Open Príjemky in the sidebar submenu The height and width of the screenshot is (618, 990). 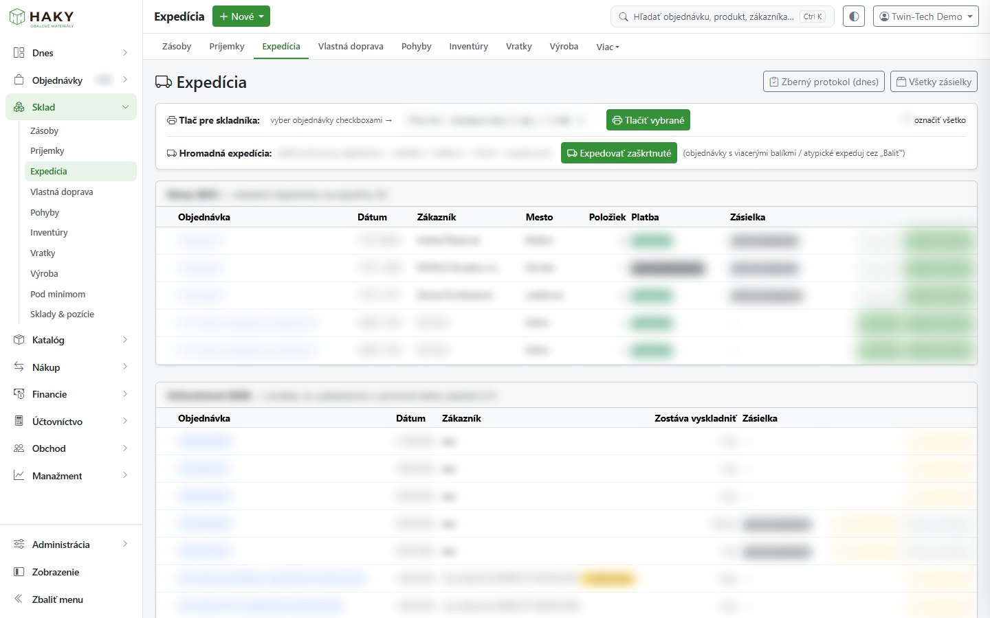pyautogui.click(x=47, y=150)
